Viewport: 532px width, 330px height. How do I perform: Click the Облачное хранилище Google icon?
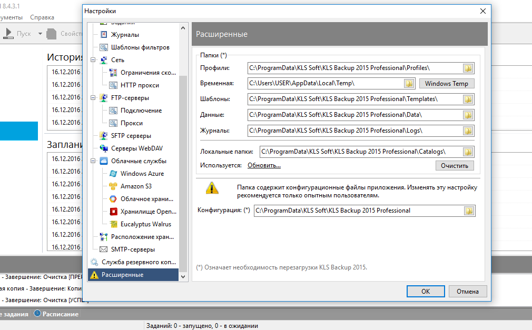pyautogui.click(x=113, y=199)
